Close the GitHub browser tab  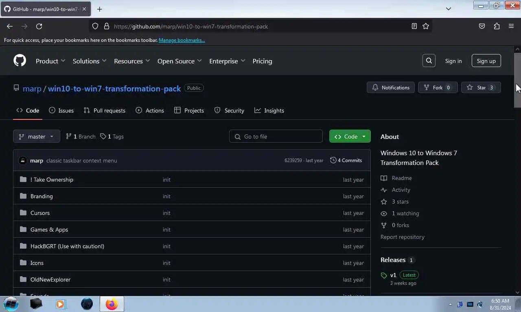84,9
